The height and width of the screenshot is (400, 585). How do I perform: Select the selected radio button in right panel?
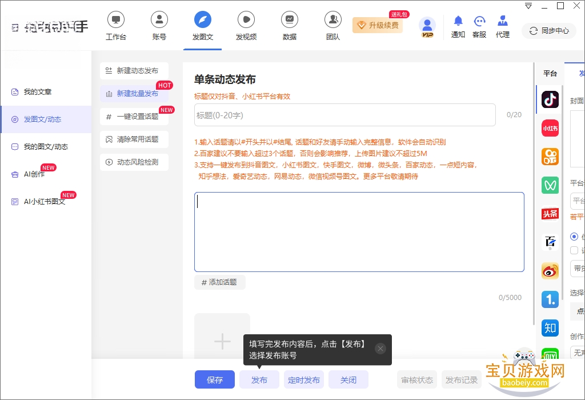574,237
